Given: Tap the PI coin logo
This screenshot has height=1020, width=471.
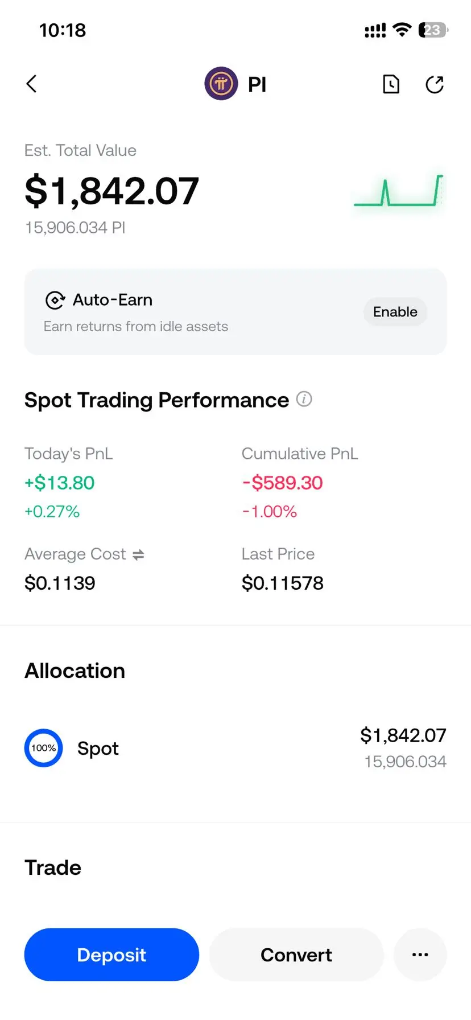Looking at the screenshot, I should [221, 84].
